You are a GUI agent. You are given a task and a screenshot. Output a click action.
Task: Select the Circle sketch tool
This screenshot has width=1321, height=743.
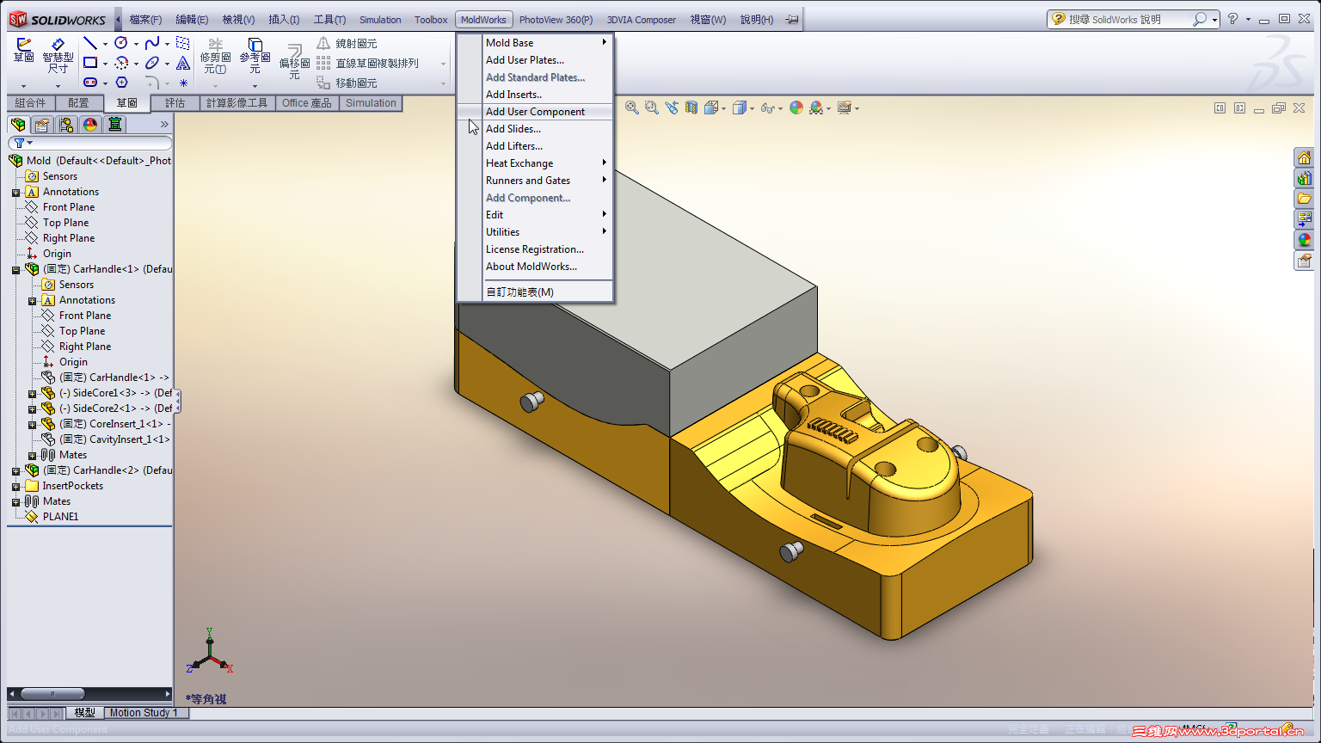point(121,43)
